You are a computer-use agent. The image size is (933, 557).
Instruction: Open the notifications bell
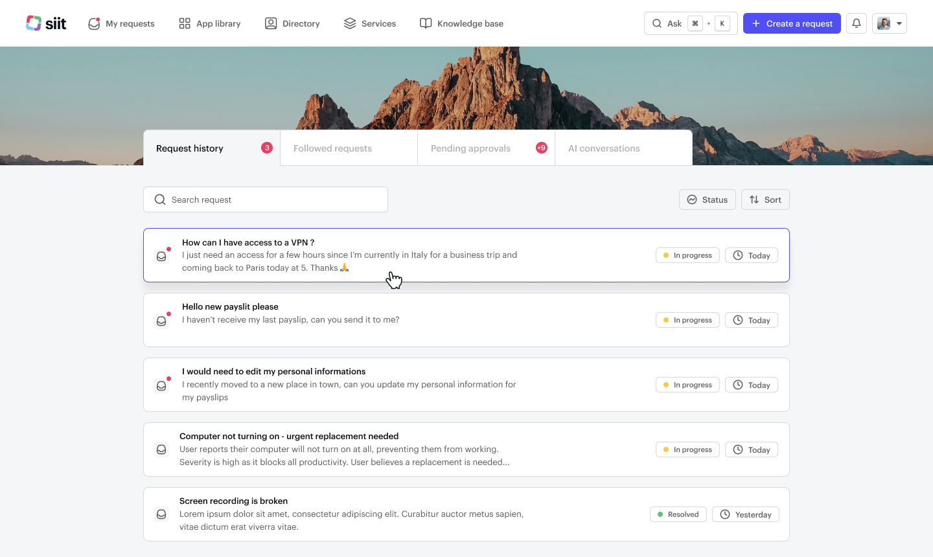856,23
